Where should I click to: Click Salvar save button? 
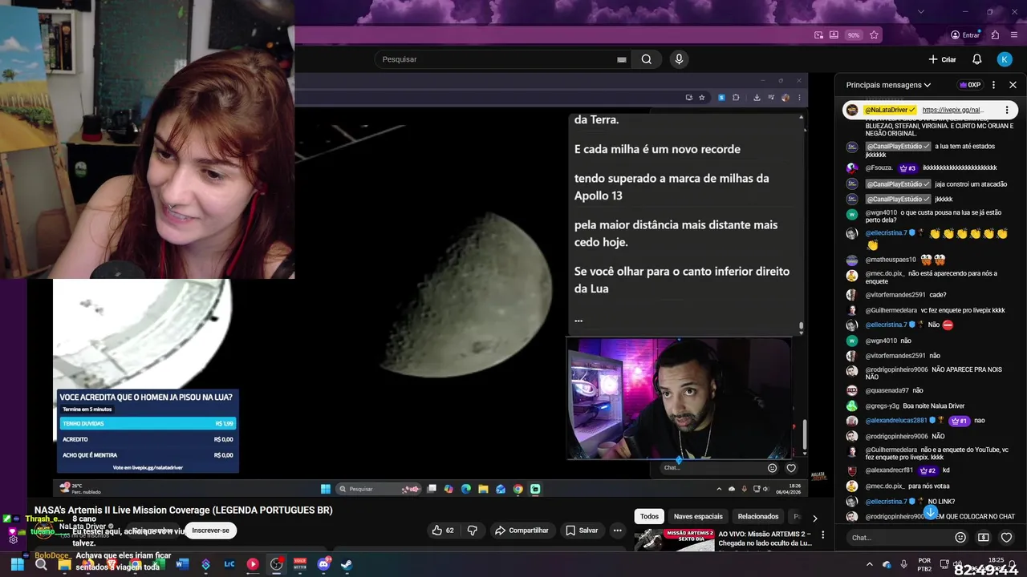582,530
